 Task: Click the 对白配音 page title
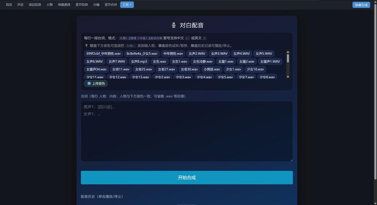191,25
